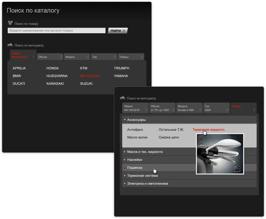The height and width of the screenshot is (219, 266).
Task: Open the Тормозная жидкость category
Action: (x=209, y=130)
